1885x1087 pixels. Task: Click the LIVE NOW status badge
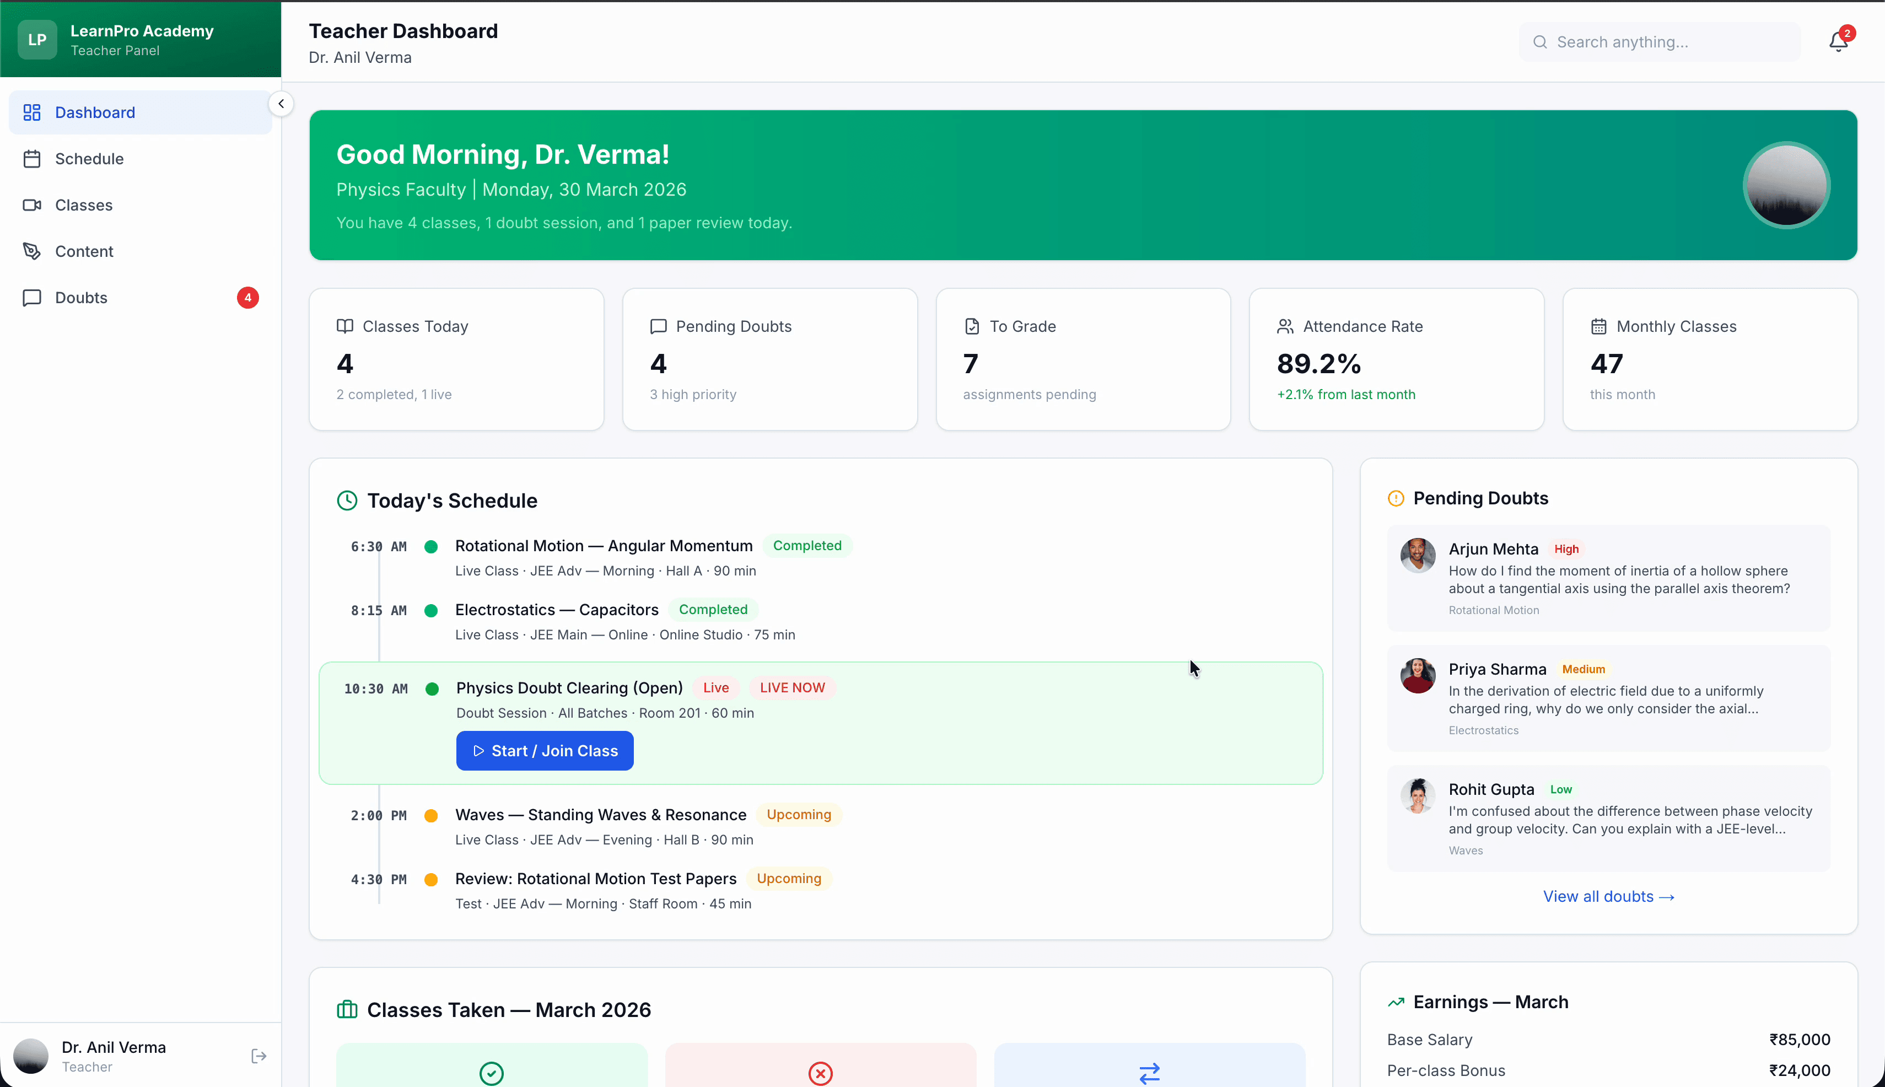point(792,687)
